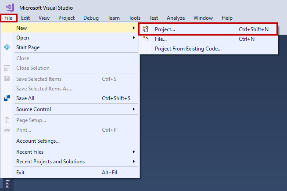Image resolution: width=287 pixels, height=191 pixels.
Task: Click the Close Solution icon
Action: tap(7, 68)
